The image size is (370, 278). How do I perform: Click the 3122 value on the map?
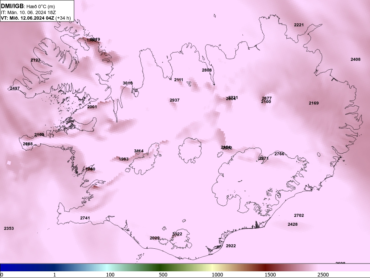pos(177,234)
